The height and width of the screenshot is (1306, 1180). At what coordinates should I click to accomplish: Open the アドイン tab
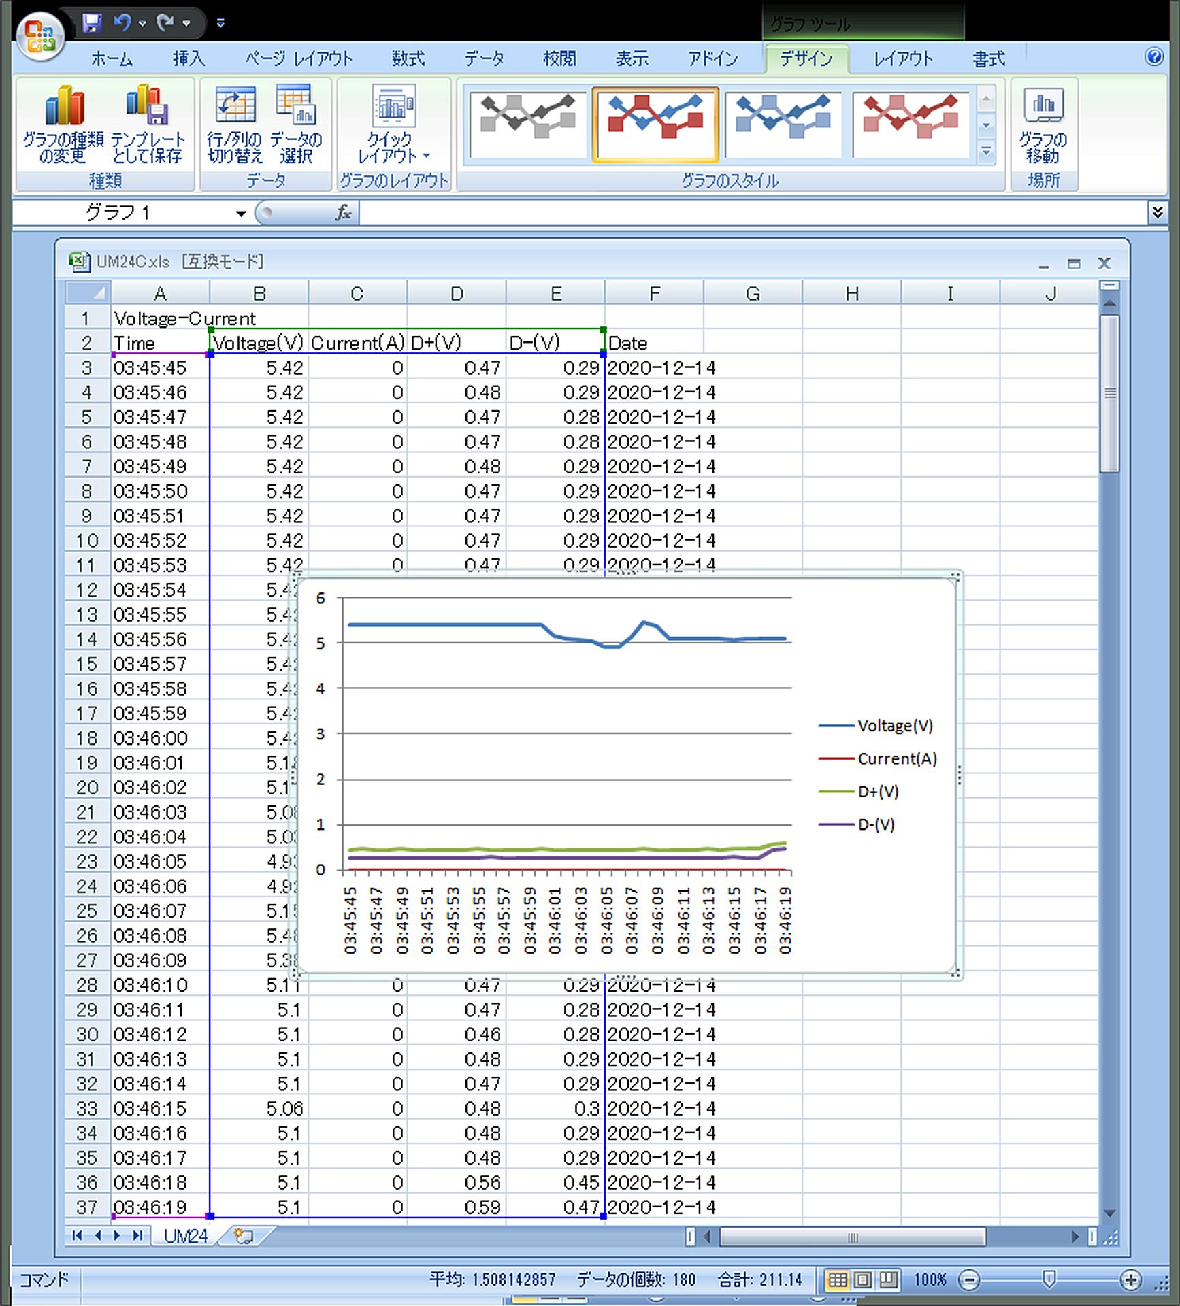coord(712,59)
